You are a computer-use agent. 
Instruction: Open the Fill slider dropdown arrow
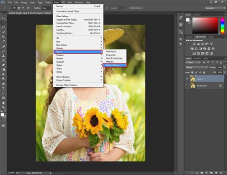[225, 72]
